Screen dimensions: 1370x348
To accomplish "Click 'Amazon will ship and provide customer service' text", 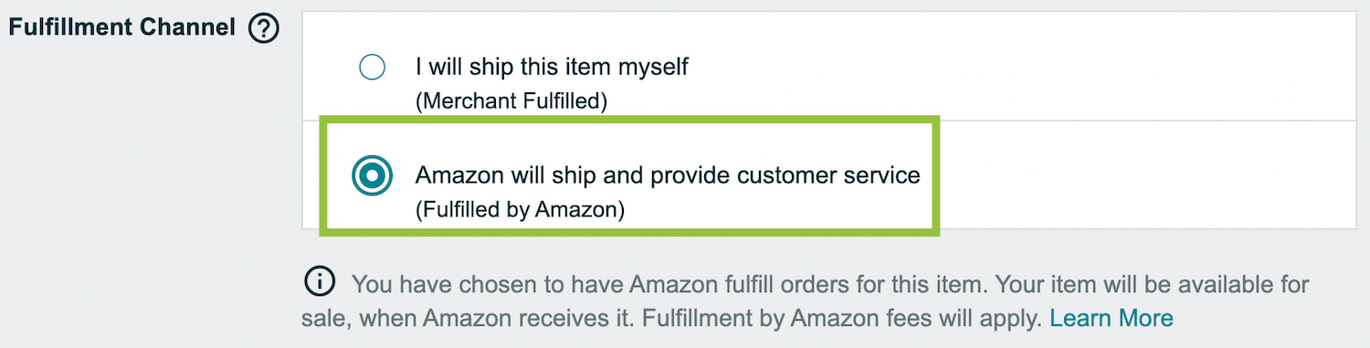I will pos(668,174).
